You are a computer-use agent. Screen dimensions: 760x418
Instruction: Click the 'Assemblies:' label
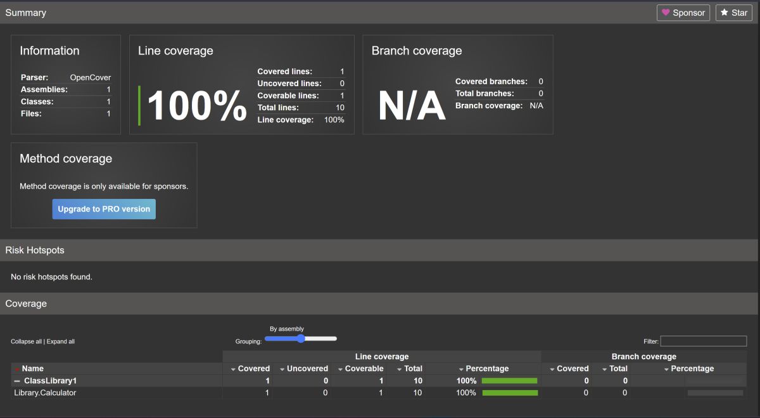(44, 90)
